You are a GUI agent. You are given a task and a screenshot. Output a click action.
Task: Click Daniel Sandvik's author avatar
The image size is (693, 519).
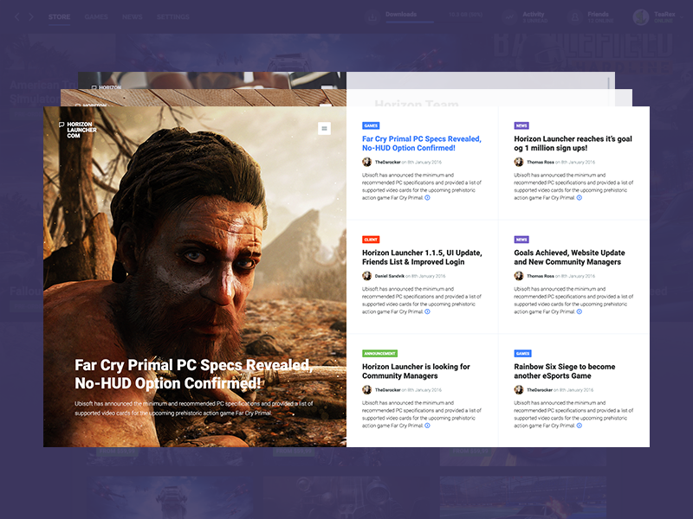[x=367, y=276]
